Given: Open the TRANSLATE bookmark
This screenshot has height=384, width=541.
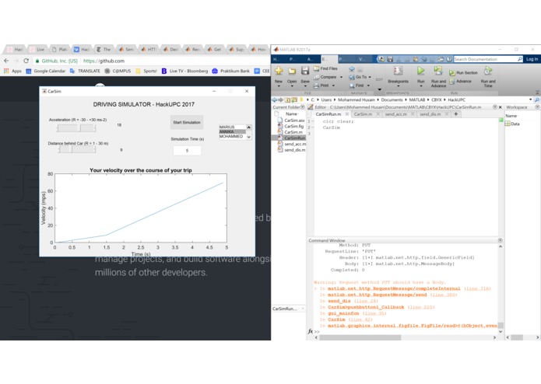Looking at the screenshot, I should [x=85, y=71].
